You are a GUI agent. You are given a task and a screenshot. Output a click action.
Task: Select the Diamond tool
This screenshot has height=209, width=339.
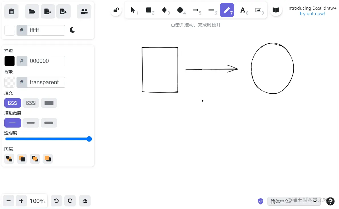point(165,10)
